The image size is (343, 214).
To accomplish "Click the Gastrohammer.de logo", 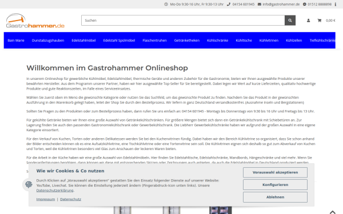I will coord(35,21).
